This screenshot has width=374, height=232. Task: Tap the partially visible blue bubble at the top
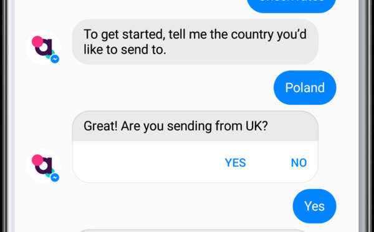click(x=292, y=6)
